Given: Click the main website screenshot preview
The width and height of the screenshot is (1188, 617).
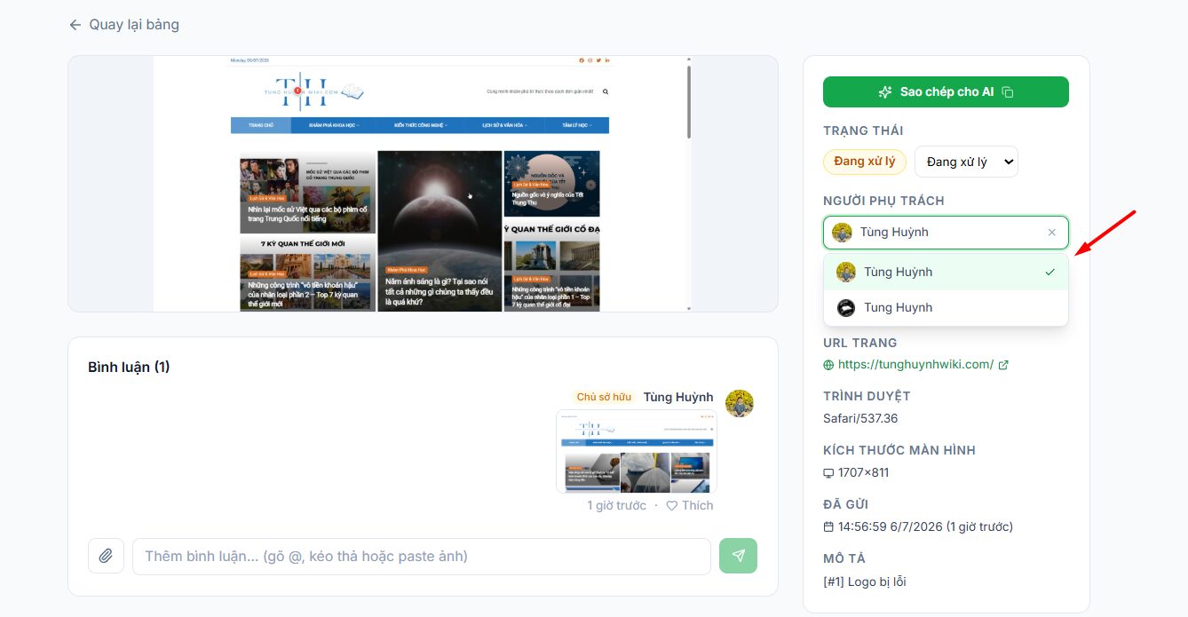Looking at the screenshot, I should tap(423, 184).
